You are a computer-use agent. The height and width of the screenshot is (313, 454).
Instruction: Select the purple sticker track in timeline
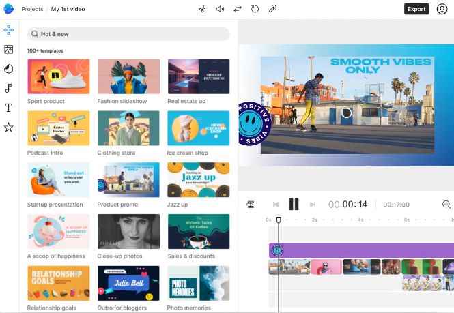coord(361,250)
